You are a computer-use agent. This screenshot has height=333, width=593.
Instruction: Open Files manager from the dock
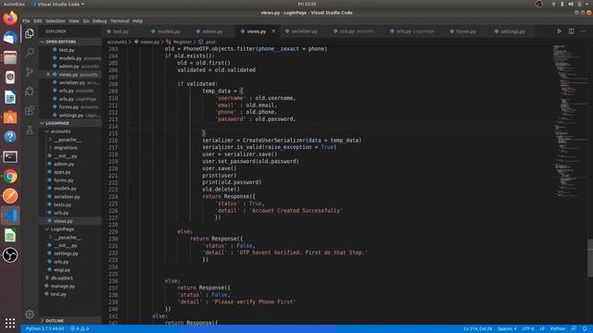10,57
